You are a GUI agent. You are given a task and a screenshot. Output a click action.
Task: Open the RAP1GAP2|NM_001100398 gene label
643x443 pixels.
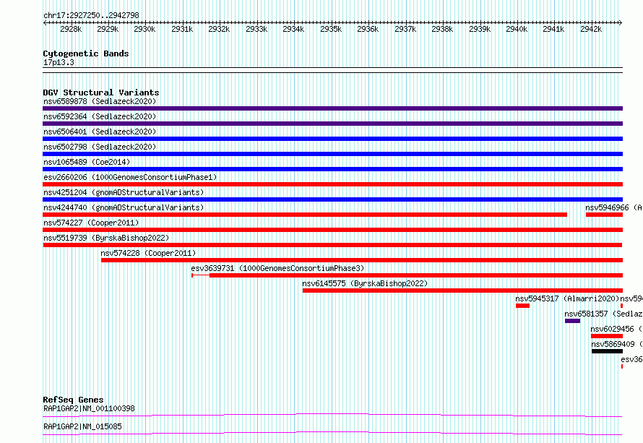89,408
